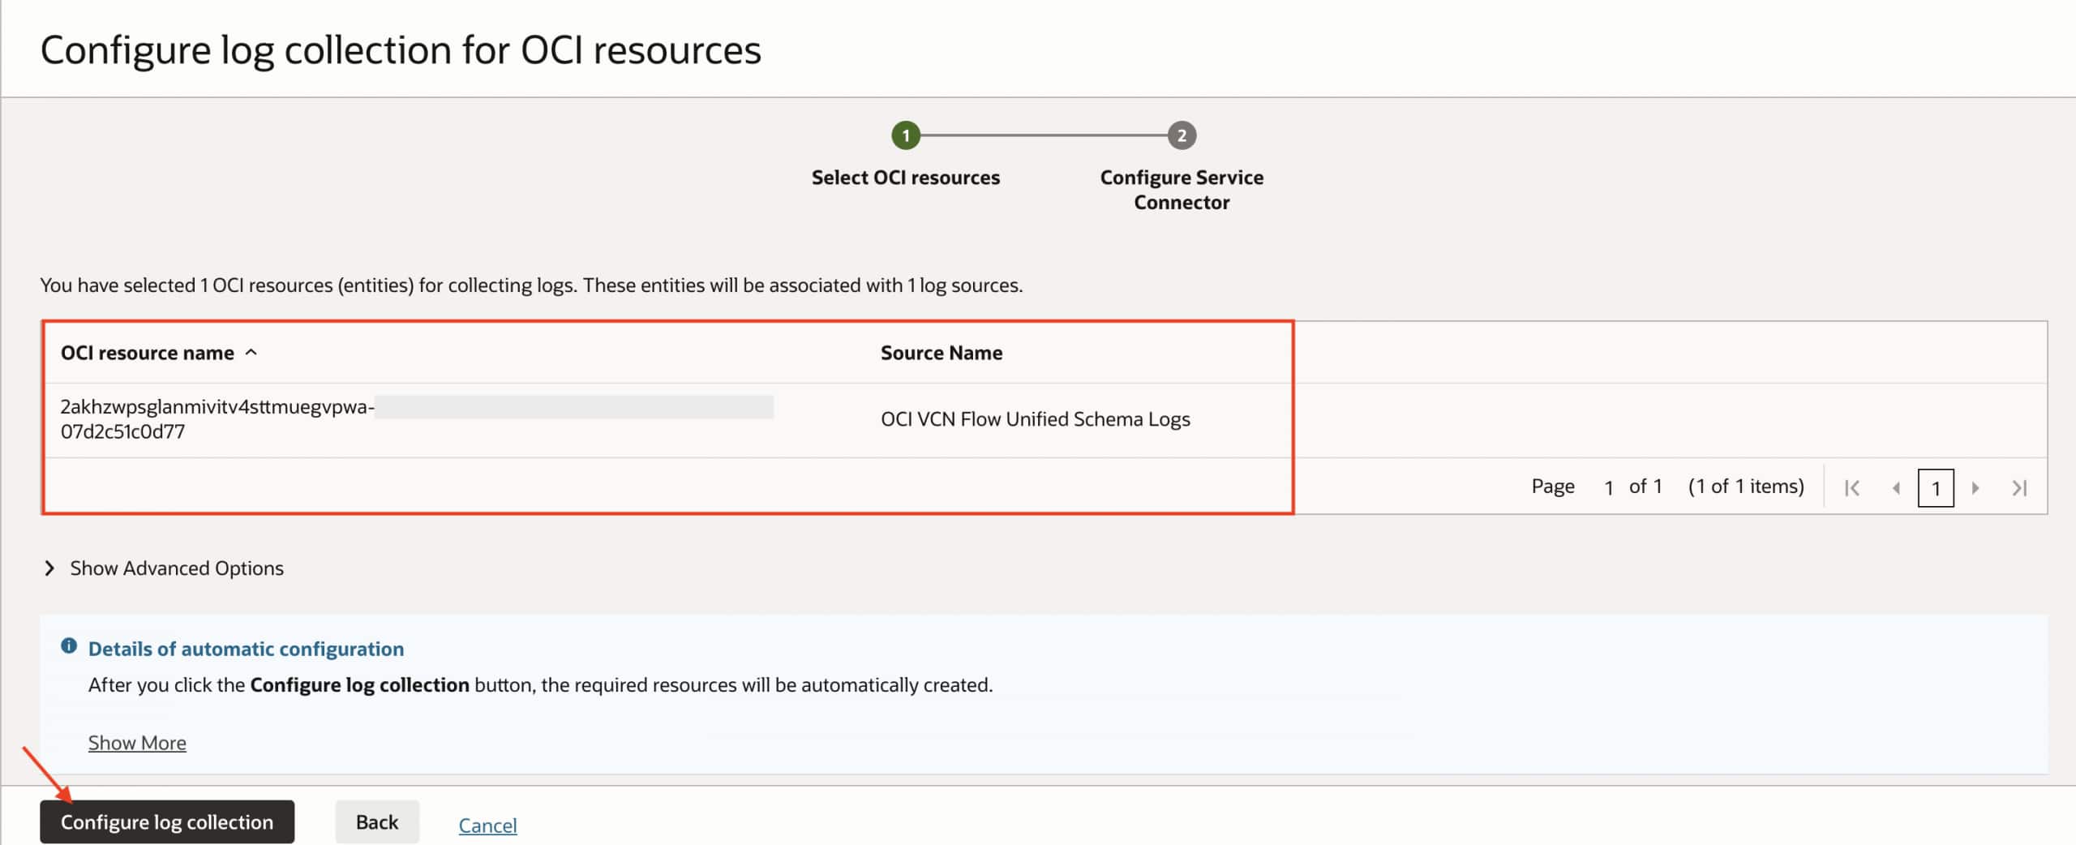2076x845 pixels.
Task: Click the Configure Service Connector step label
Action: (x=1182, y=190)
